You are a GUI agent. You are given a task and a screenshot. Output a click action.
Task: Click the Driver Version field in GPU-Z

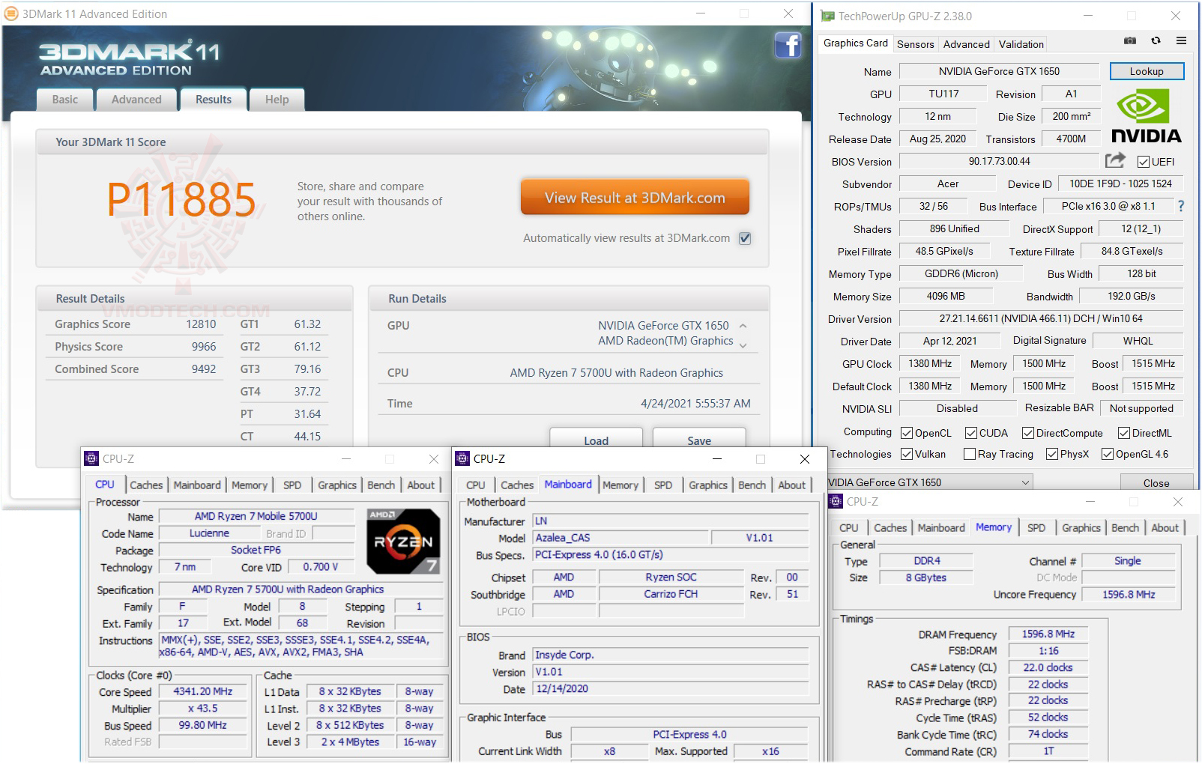coord(1041,318)
